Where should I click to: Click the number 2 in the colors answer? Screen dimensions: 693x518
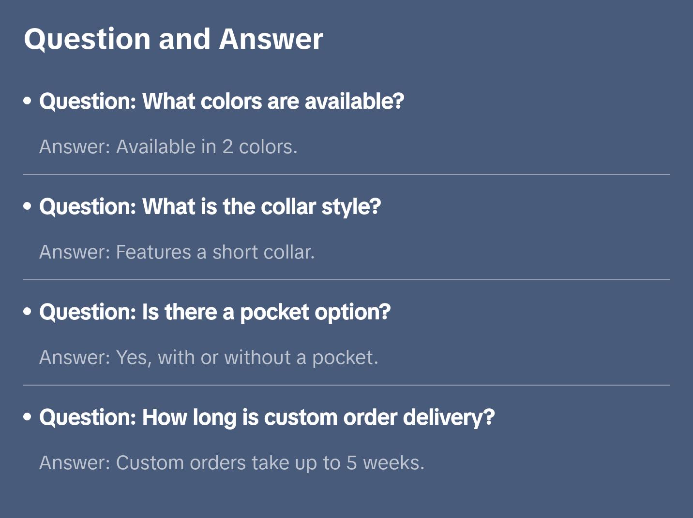tap(227, 147)
